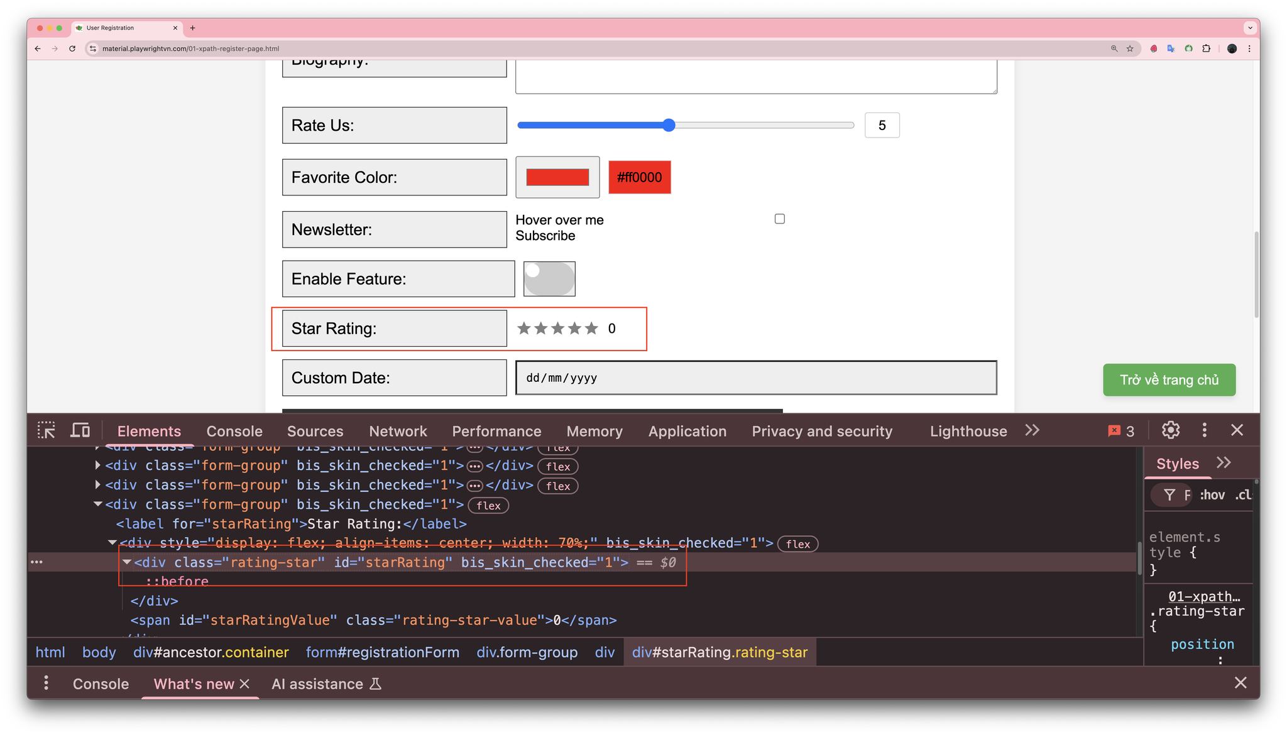Click the Custom Date input field
Image resolution: width=1287 pixels, height=735 pixels.
pos(756,378)
